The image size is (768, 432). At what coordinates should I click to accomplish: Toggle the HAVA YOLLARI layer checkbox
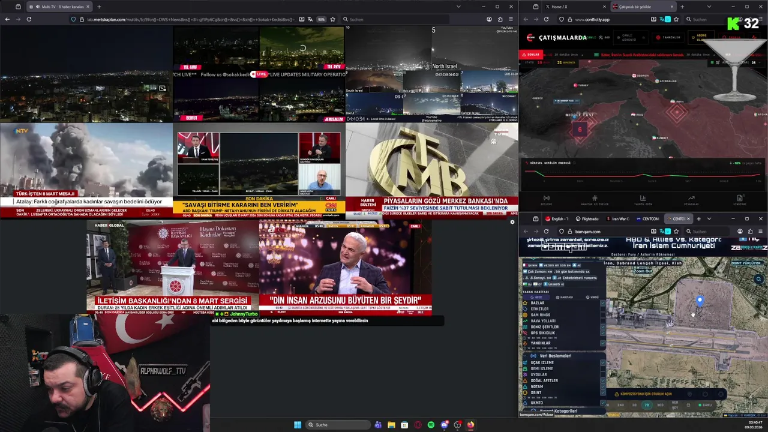click(602, 321)
